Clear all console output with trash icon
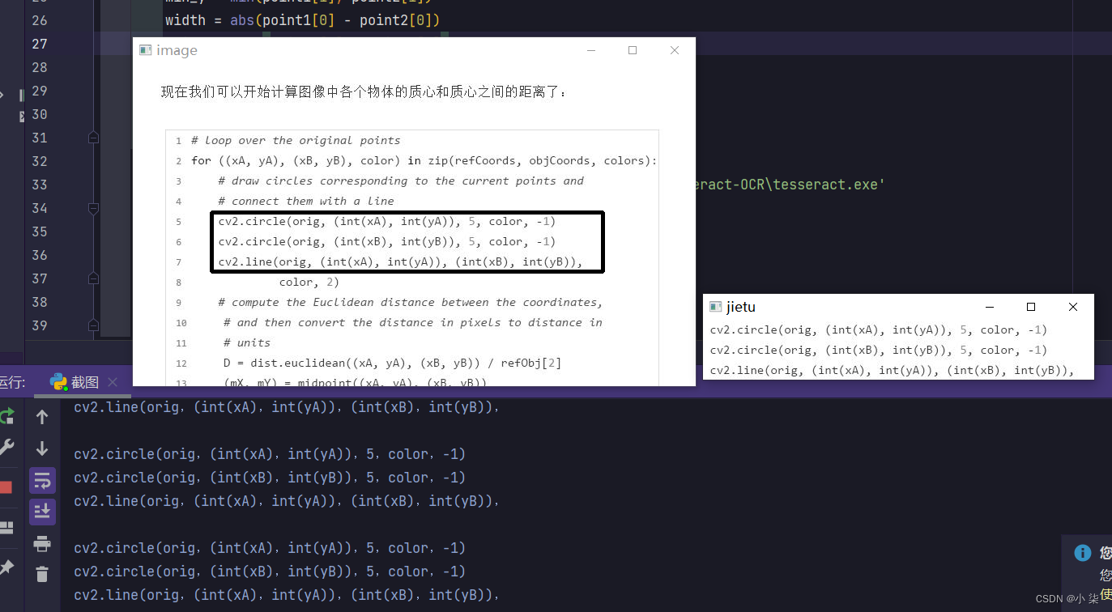The image size is (1112, 612). point(42,574)
